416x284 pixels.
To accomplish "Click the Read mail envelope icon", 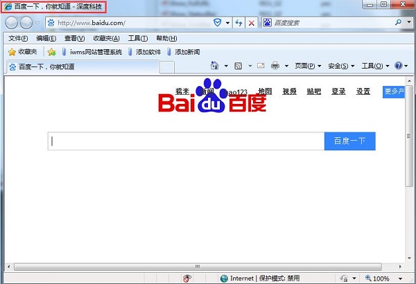I will pyautogui.click(x=261, y=66).
